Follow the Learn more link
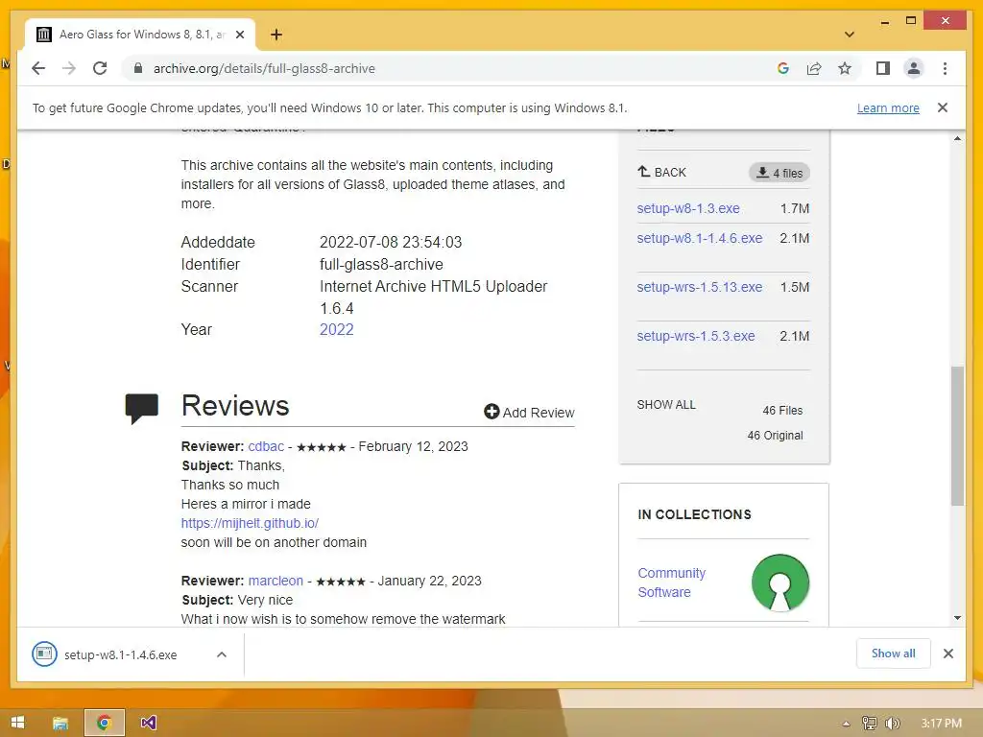Screen dimensions: 983x737 (x=888, y=107)
